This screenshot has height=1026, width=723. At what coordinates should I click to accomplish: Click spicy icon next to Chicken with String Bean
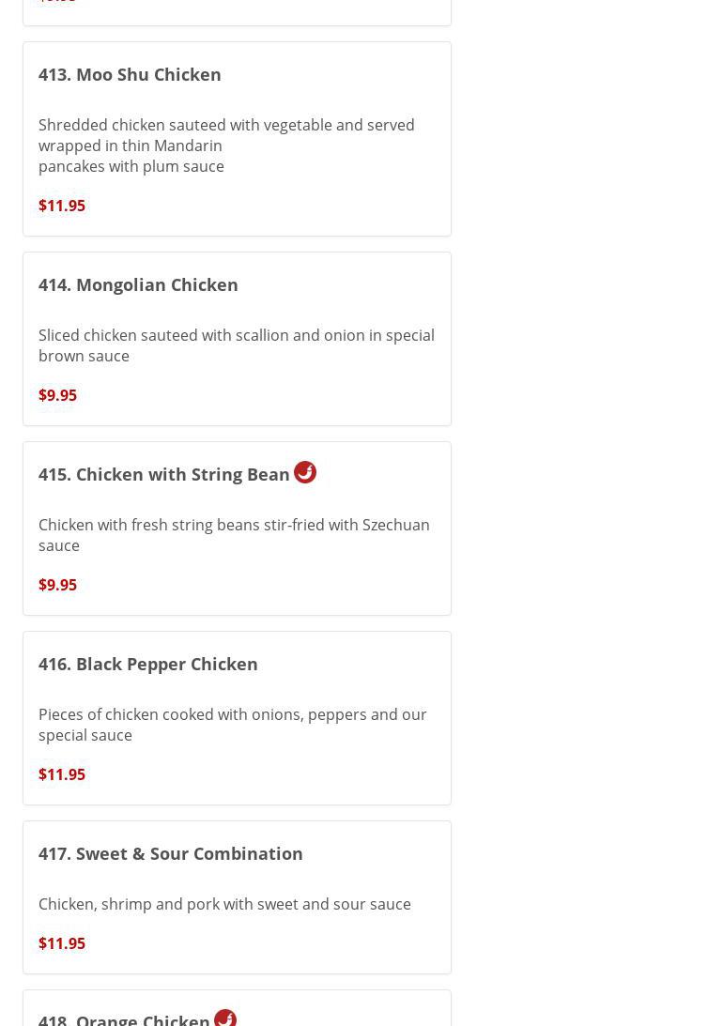pos(305,472)
